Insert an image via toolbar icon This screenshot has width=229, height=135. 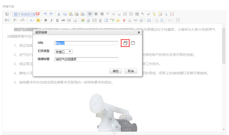tap(83, 20)
